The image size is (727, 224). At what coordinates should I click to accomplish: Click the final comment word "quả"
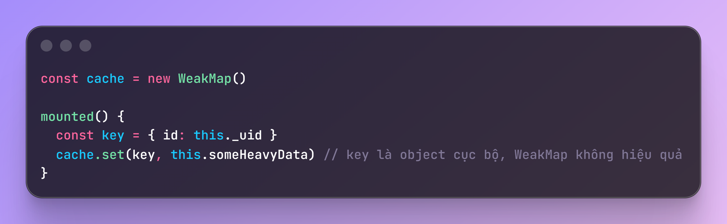coord(671,155)
